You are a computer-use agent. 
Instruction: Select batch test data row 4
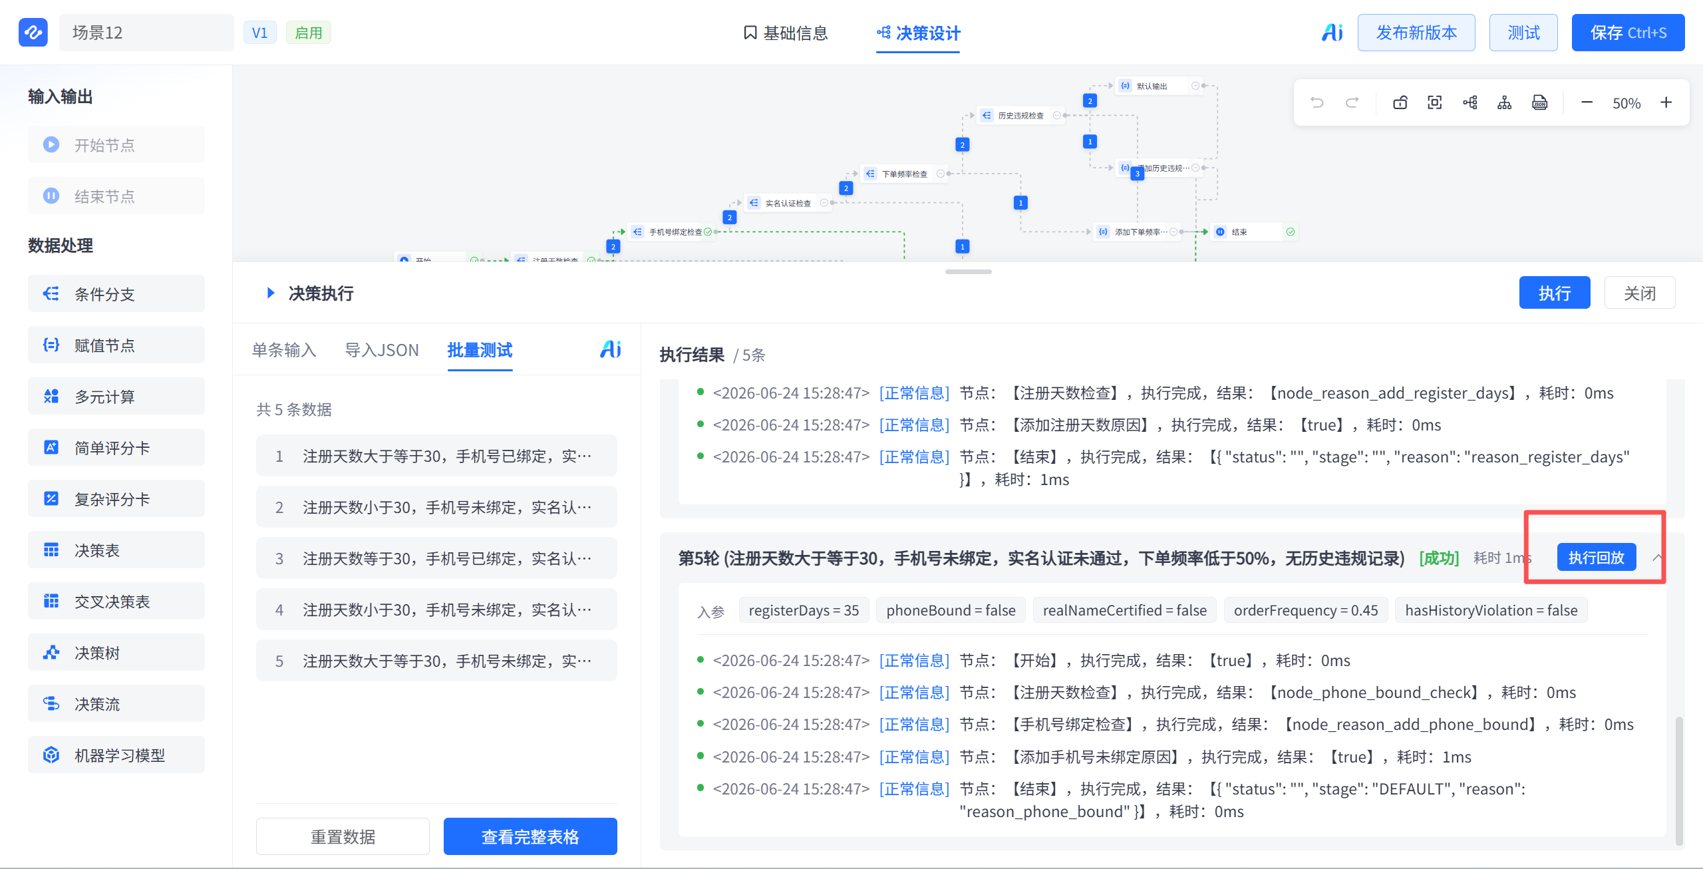436,609
